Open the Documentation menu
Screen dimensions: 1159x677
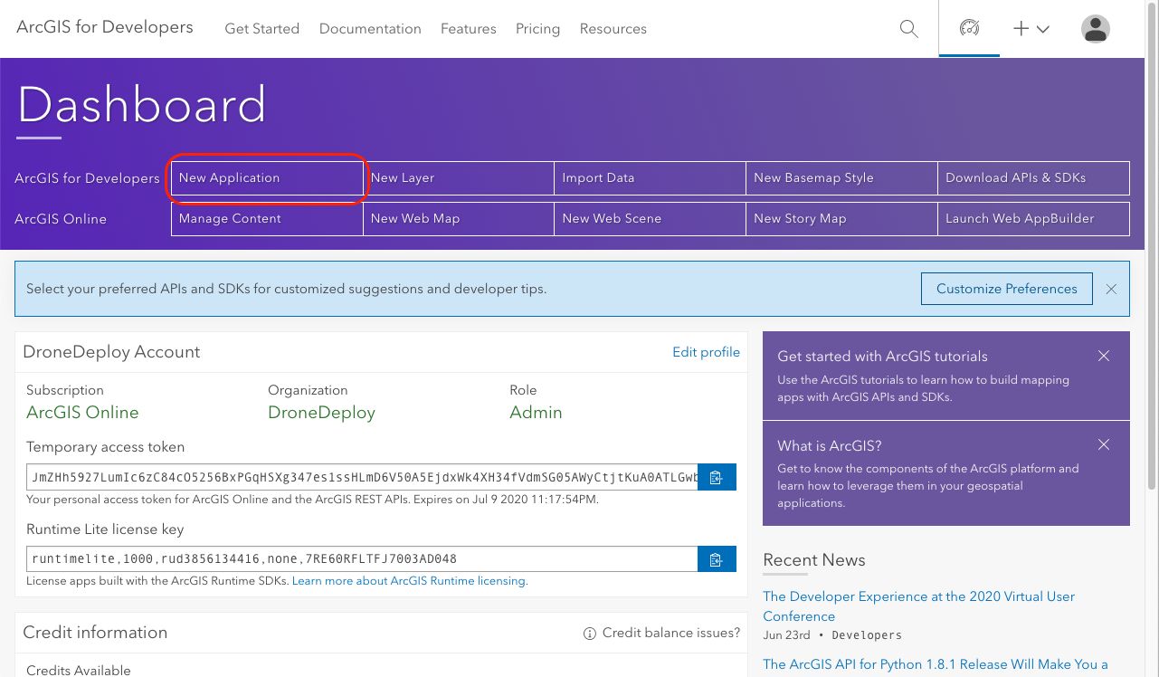[370, 29]
